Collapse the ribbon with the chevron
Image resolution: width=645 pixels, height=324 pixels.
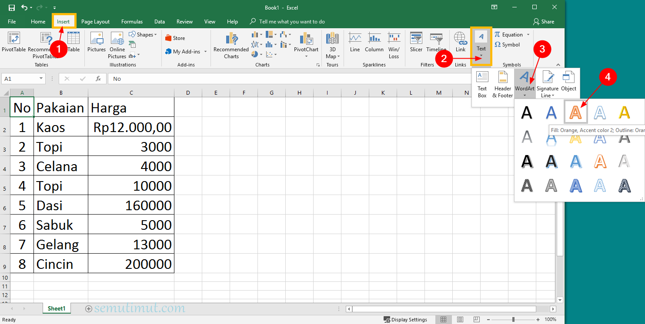pyautogui.click(x=559, y=65)
